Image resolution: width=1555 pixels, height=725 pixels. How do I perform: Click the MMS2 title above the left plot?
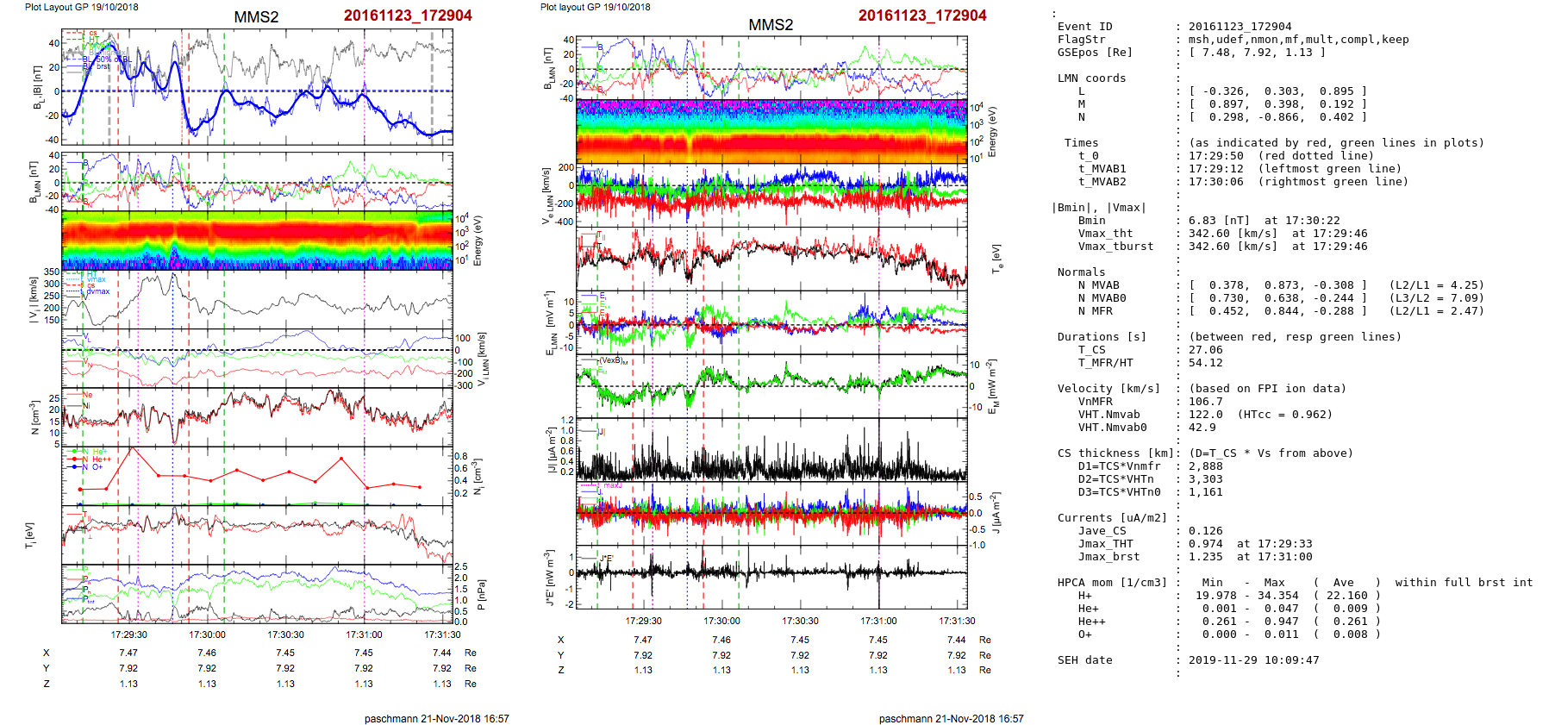tap(256, 17)
